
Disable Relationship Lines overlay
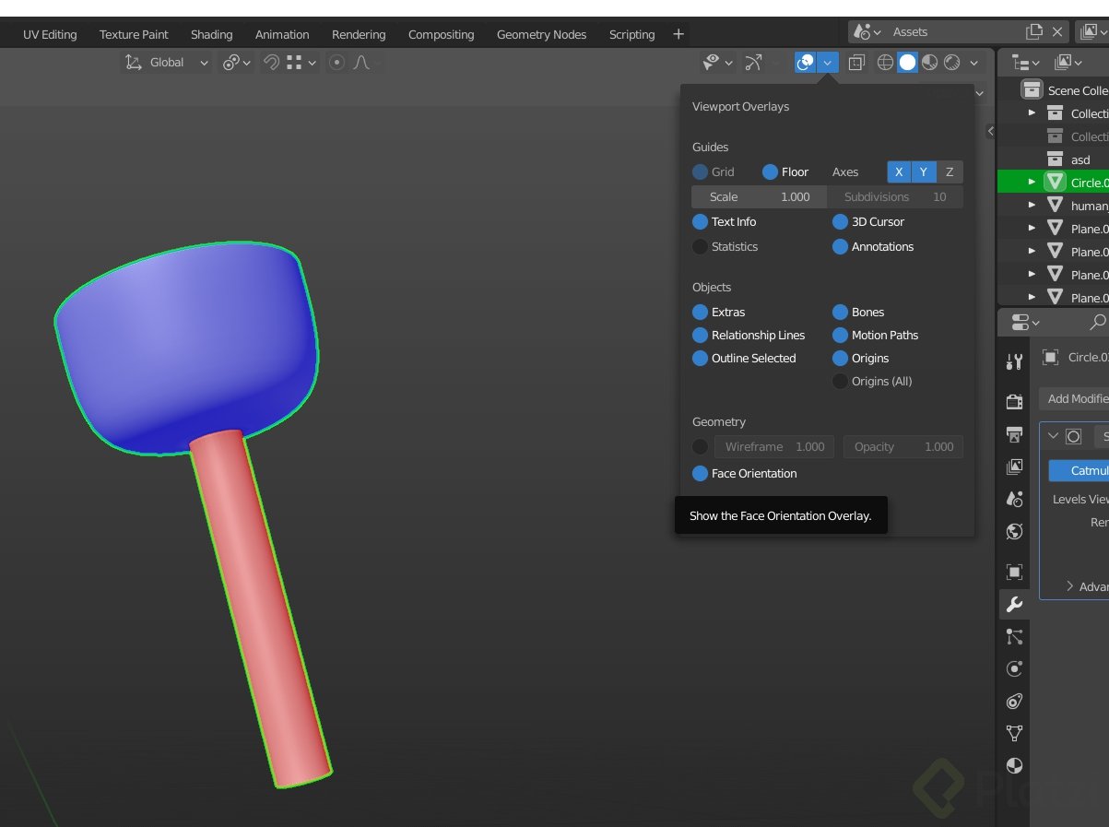(700, 335)
